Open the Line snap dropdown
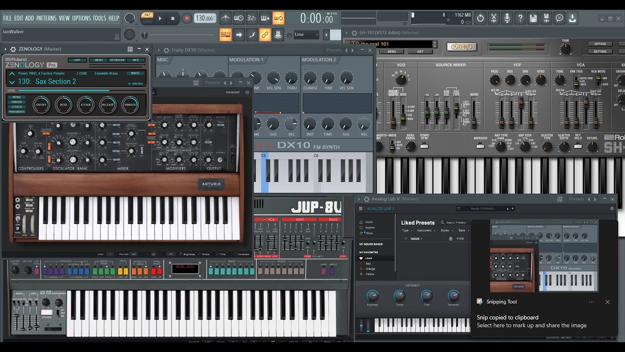Image resolution: width=625 pixels, height=352 pixels. point(306,35)
